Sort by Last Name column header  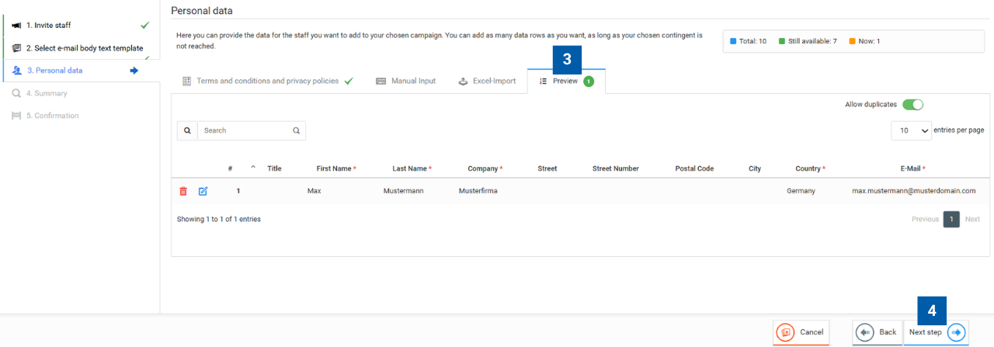412,168
